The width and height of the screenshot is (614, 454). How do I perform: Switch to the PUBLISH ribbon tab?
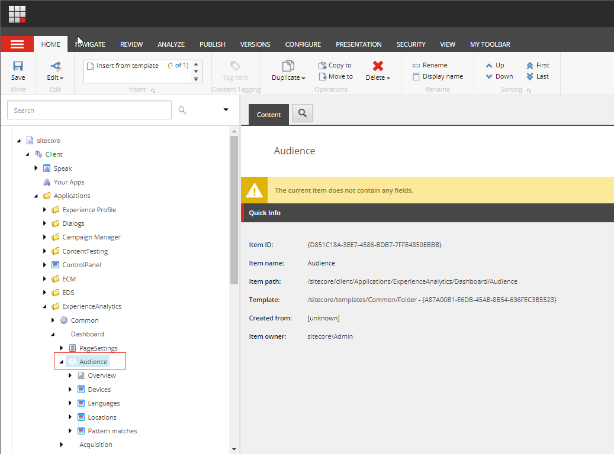coord(212,44)
